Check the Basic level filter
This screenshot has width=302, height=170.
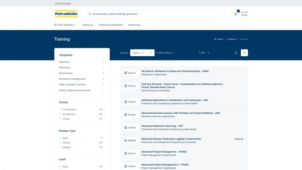[60, 166]
